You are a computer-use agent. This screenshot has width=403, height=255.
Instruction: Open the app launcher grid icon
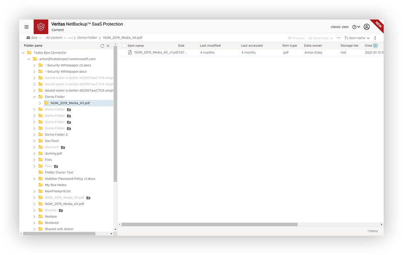[x=27, y=27]
